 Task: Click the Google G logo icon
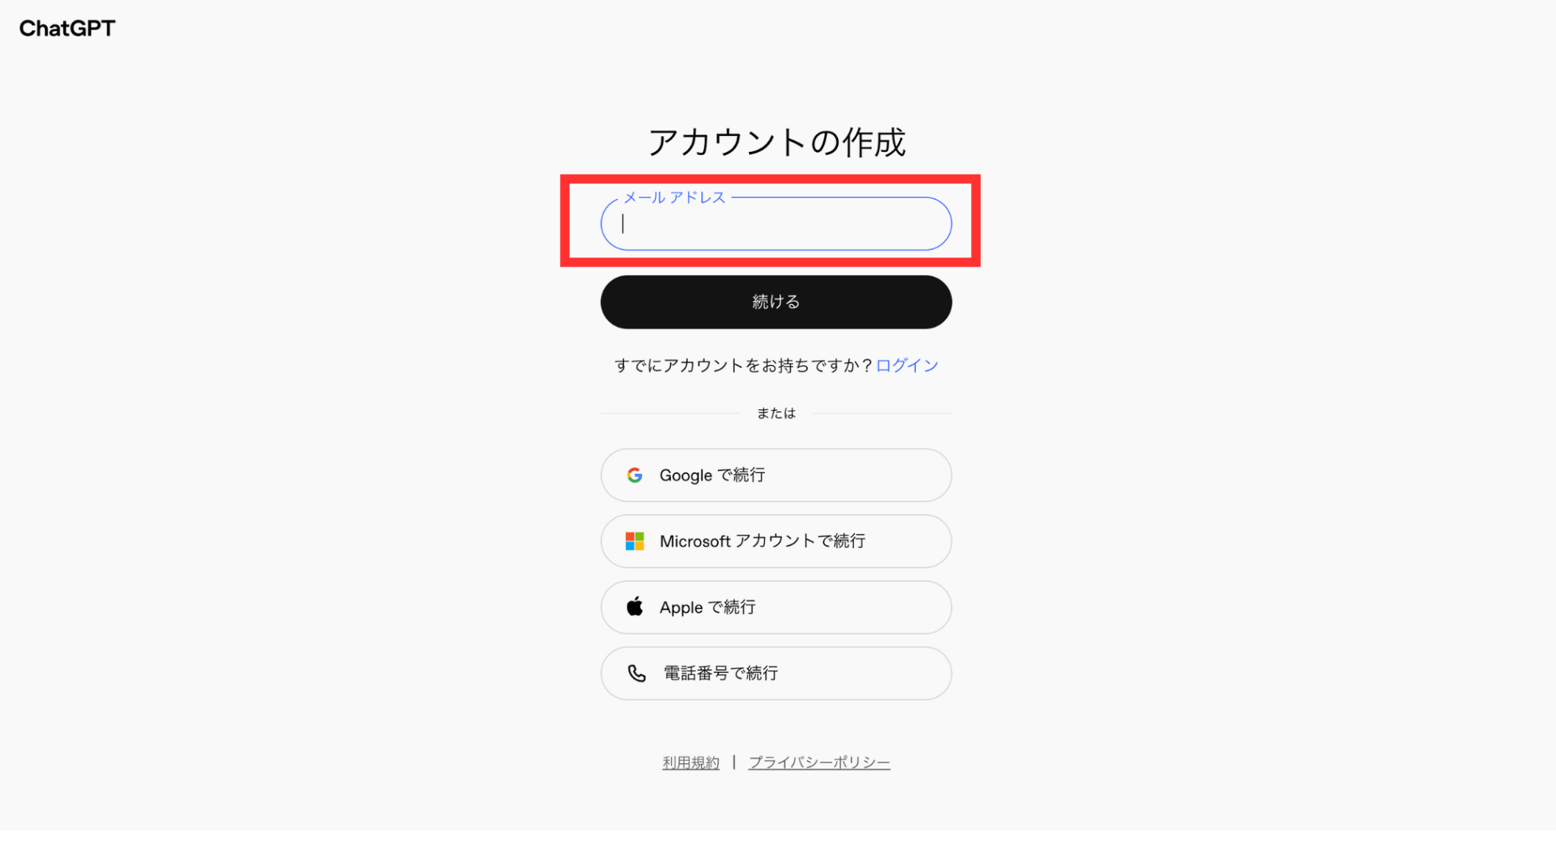coord(634,475)
